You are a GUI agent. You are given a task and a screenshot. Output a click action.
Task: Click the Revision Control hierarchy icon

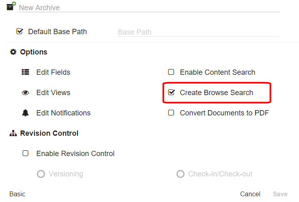pos(13,133)
